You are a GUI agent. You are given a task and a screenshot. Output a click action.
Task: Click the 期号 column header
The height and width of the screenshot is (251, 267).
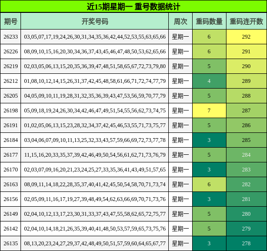pos(10,21)
